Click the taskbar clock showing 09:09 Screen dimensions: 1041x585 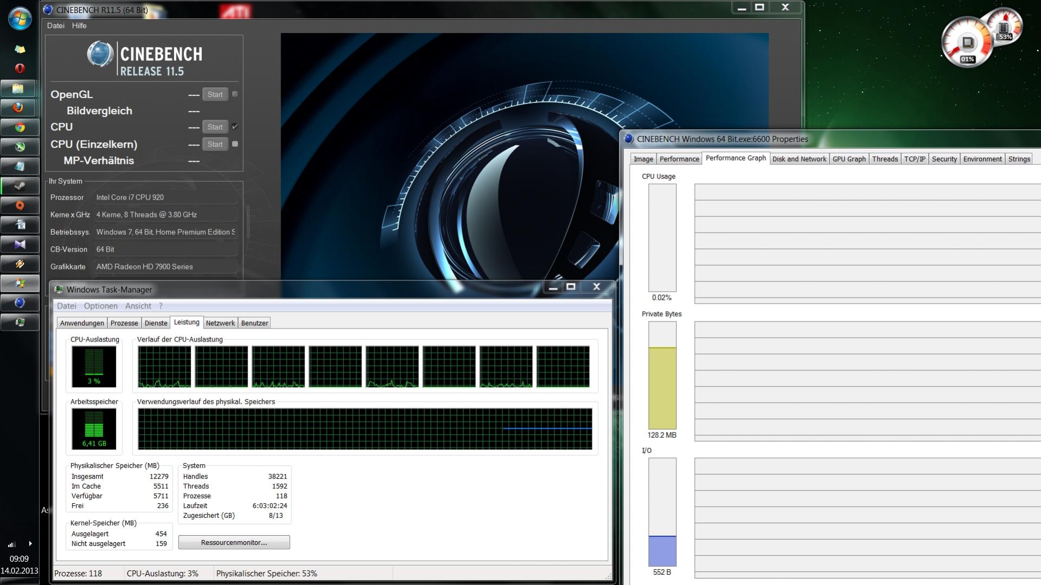click(19, 558)
